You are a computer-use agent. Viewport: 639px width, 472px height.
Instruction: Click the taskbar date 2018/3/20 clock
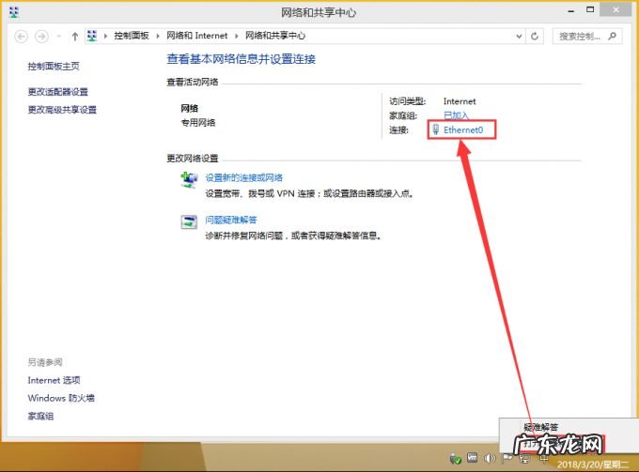[593, 464]
